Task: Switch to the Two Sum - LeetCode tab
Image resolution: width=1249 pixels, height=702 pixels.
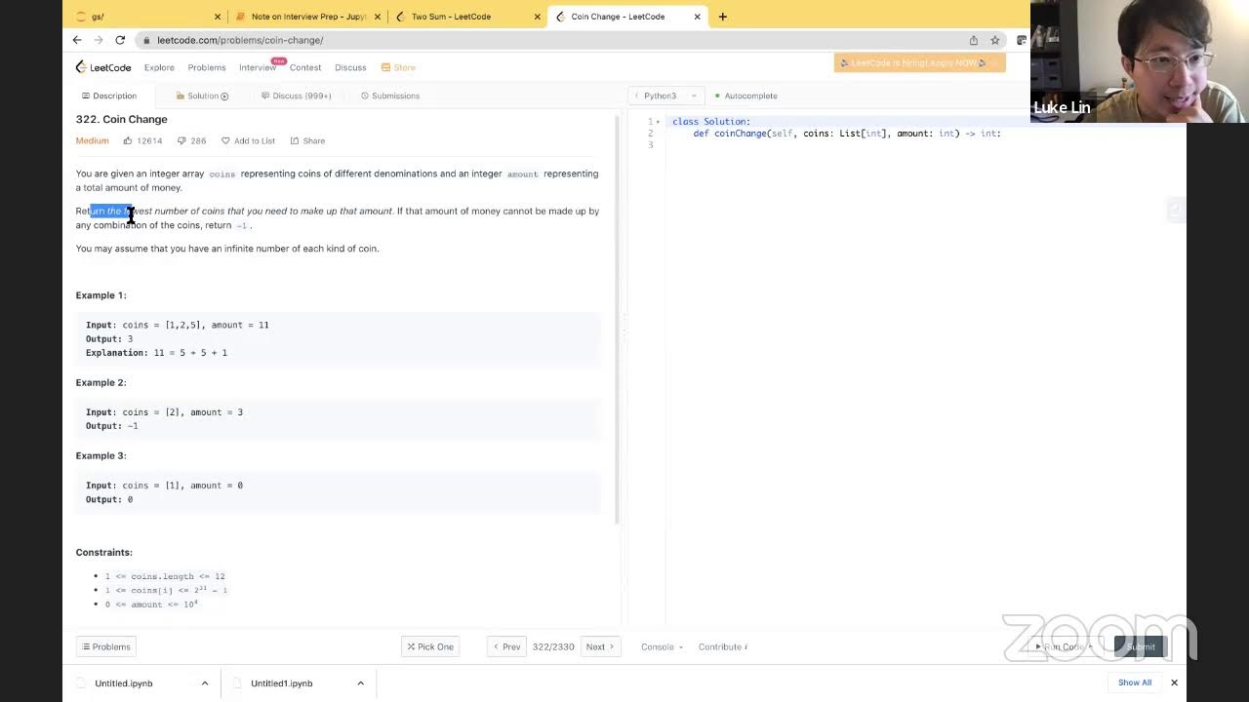Action: 466,17
